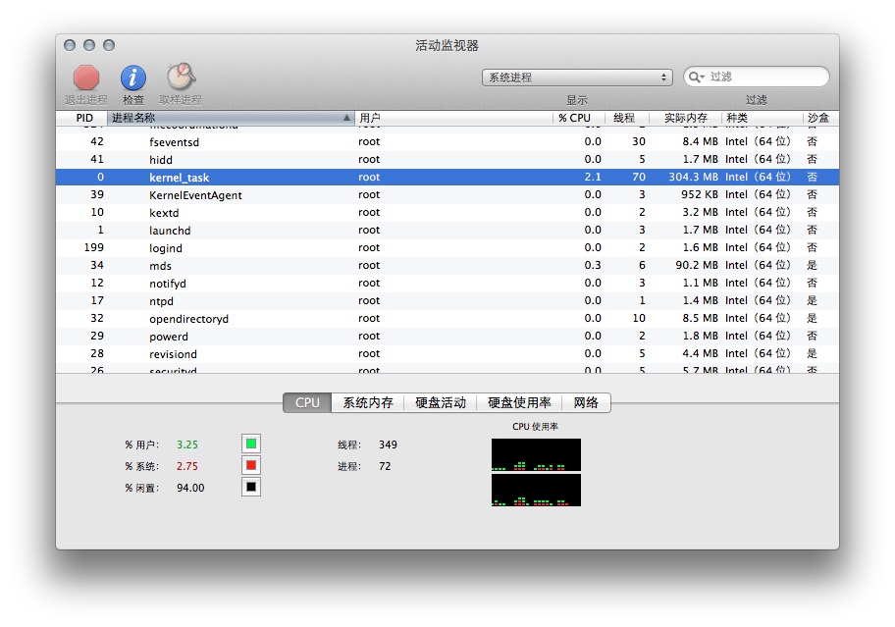Select the fseventsd process row
The image size is (895, 627).
tap(447, 141)
